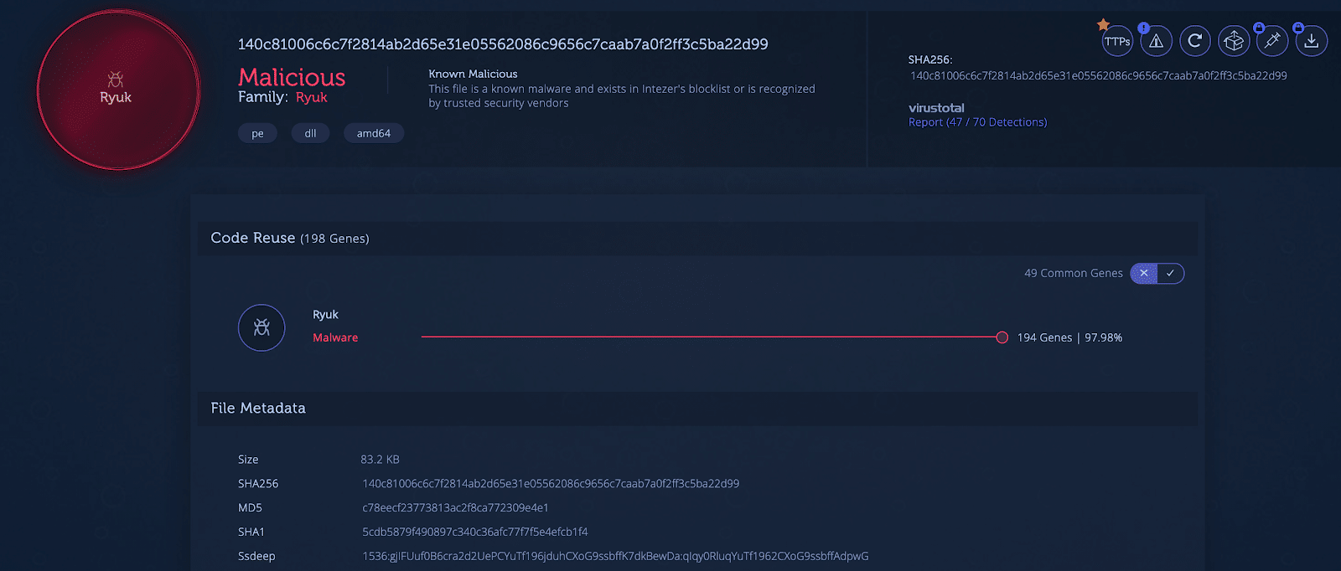Click the MD5 hash value

455,507
